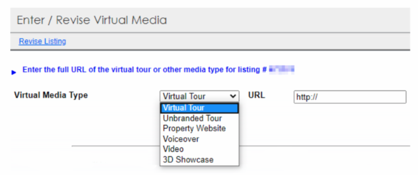Click the dark rule under the Revise Listing bar
418x175 pixels.
[209, 50]
